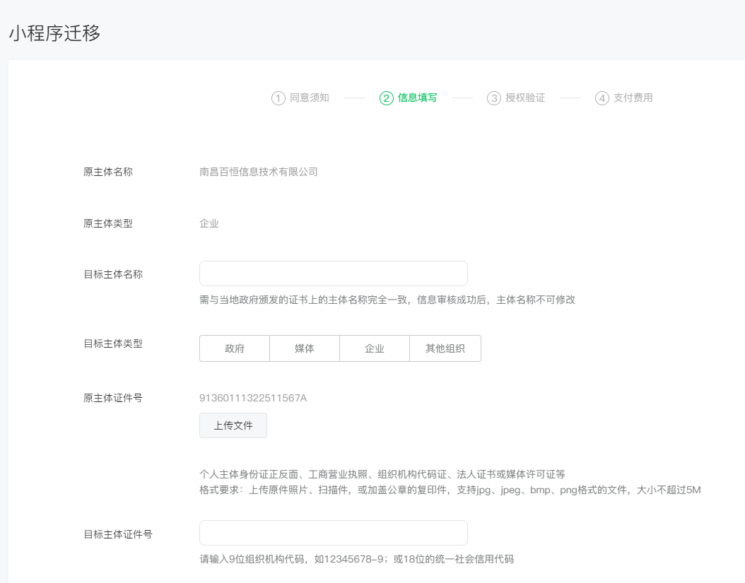This screenshot has height=583, width=745.
Task: Click inside the 目标主体证件号 input box
Action: click(332, 532)
